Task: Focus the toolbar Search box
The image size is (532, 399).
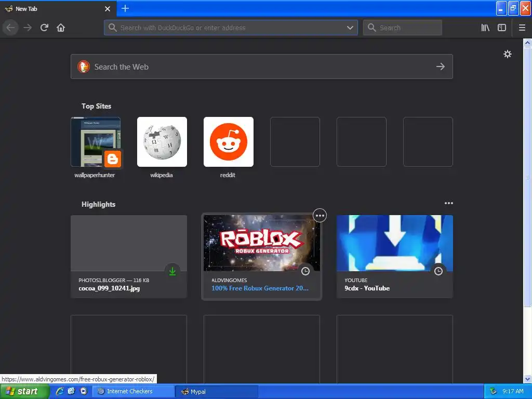Action: pyautogui.click(x=403, y=28)
